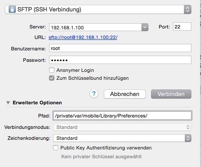Open the Verbindungsmodus Standard dropdown

pos(122,127)
